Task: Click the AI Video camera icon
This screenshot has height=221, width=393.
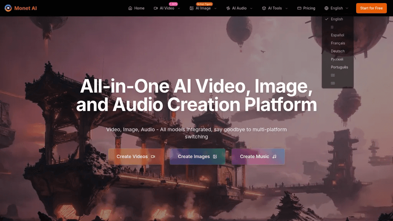Action: pos(156,8)
